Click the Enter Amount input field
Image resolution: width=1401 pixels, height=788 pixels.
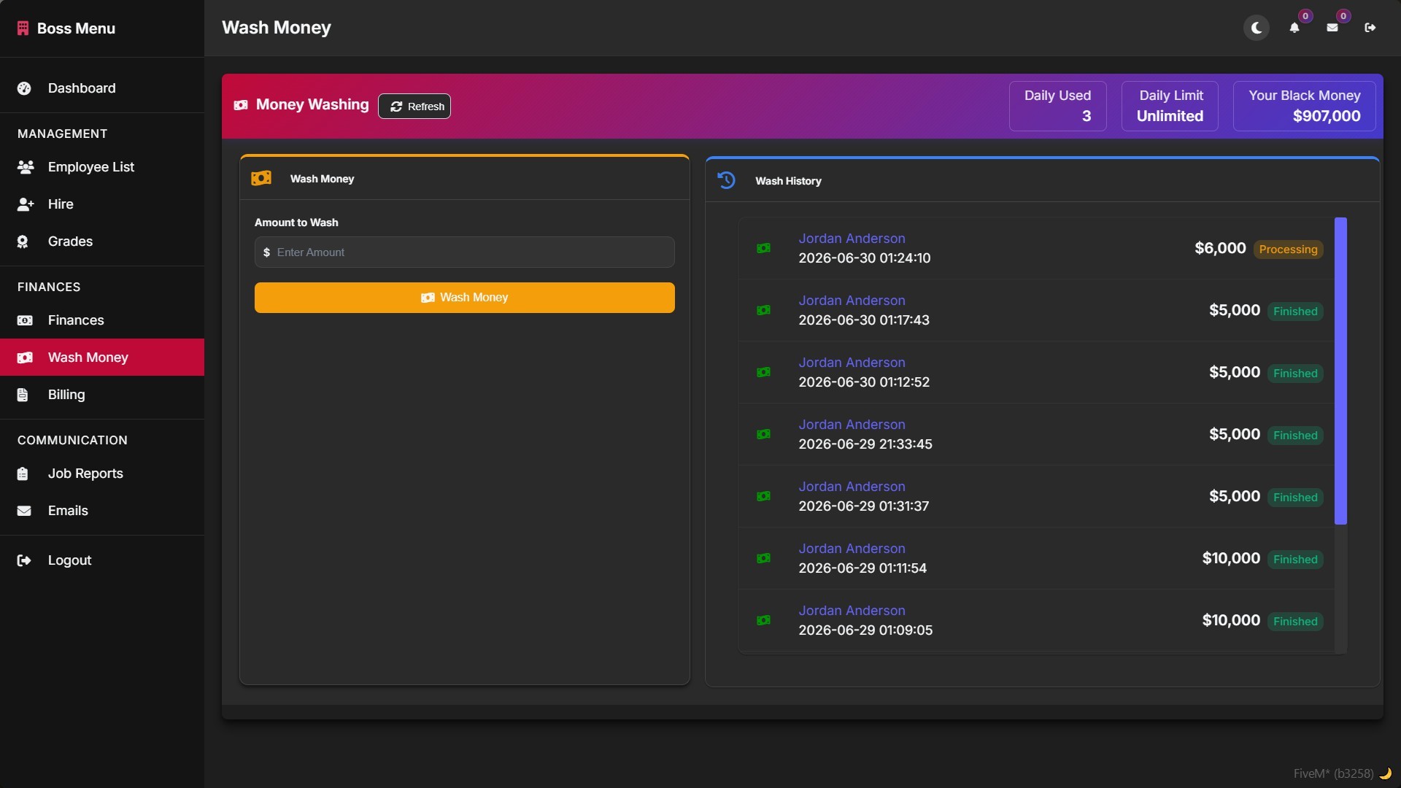[x=465, y=252]
